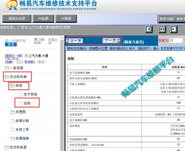Screen dimensions: 185x151
Task: Expand the 一般信息 tree item
Action: (x=17, y=68)
